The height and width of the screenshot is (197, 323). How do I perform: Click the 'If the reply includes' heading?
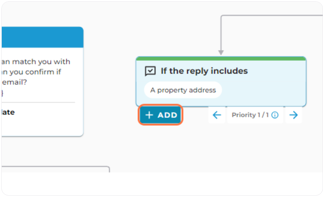(204, 71)
